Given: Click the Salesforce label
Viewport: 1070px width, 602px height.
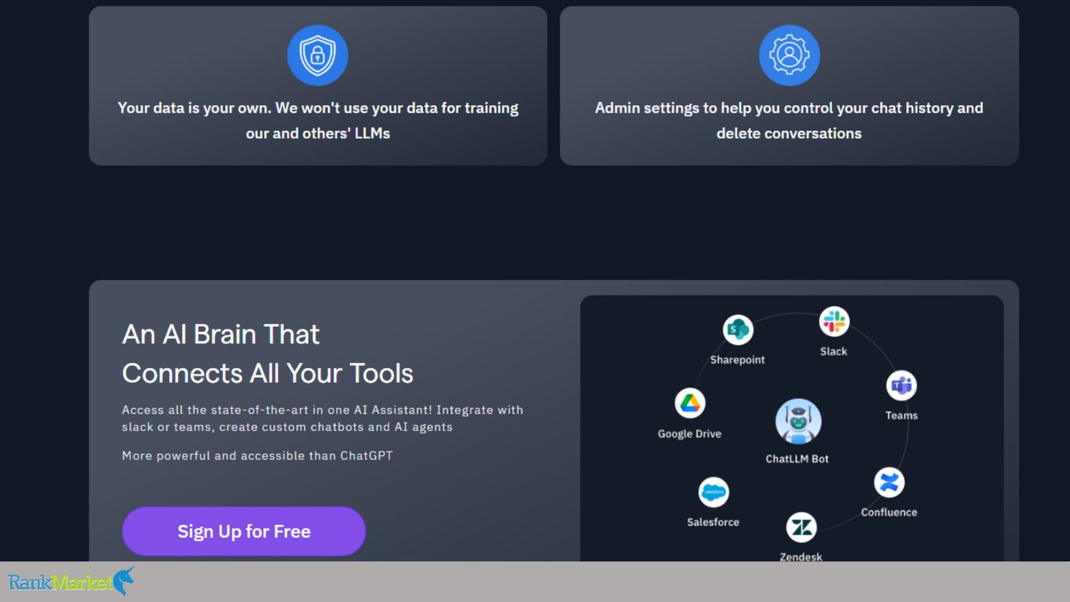Looking at the screenshot, I should [x=714, y=522].
